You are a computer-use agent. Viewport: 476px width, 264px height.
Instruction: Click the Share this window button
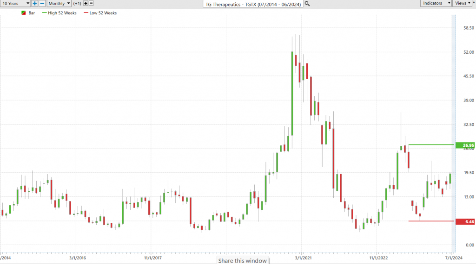(243, 260)
